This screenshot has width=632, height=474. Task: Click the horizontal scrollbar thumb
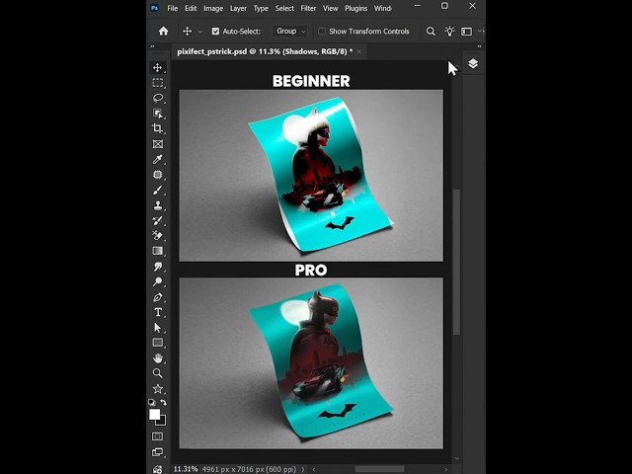click(x=379, y=469)
